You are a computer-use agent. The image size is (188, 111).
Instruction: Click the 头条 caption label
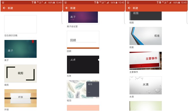(69, 76)
